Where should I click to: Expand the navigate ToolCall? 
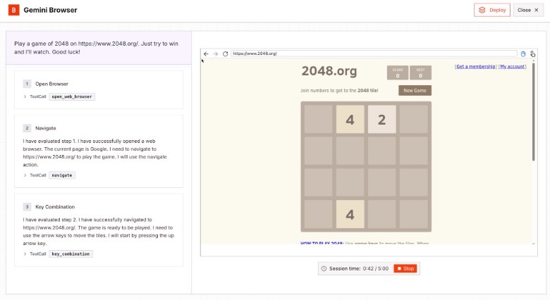(25, 175)
